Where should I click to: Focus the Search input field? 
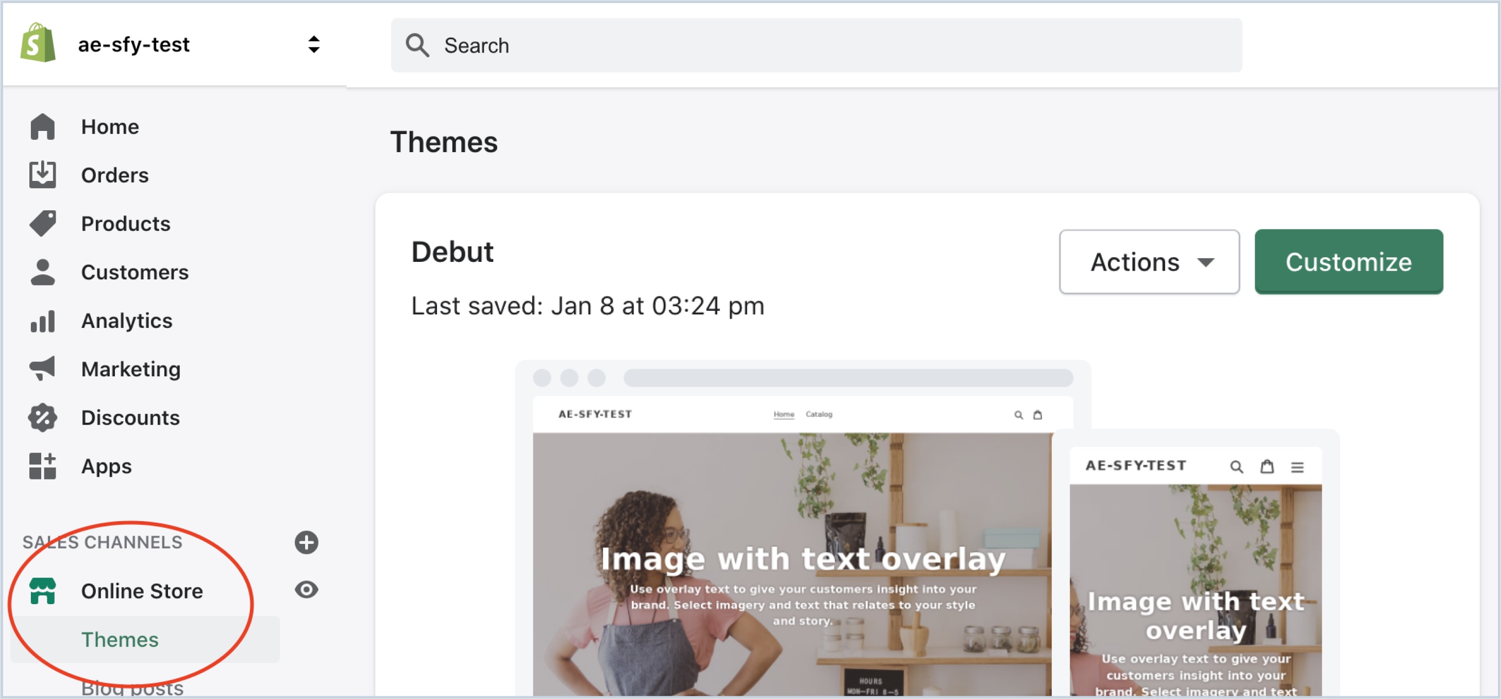pos(816,45)
